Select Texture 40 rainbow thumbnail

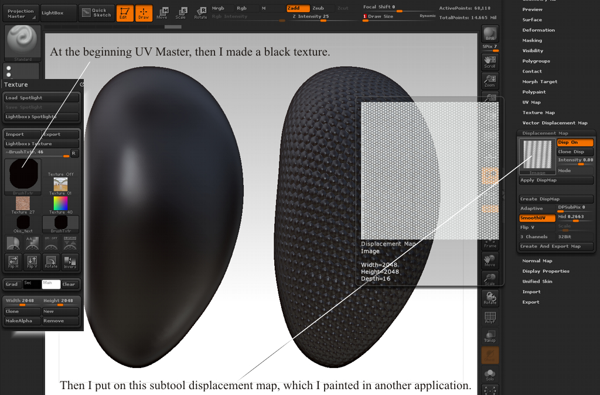tap(60, 205)
